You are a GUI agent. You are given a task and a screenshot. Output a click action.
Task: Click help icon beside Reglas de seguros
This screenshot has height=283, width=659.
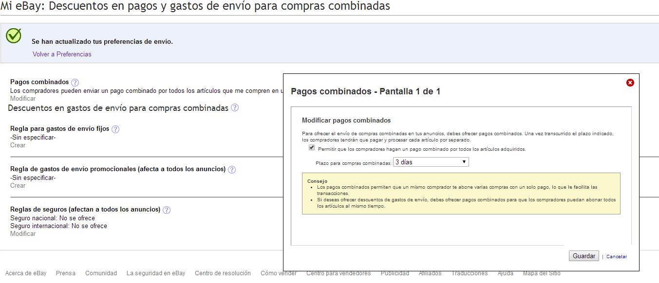(x=167, y=210)
